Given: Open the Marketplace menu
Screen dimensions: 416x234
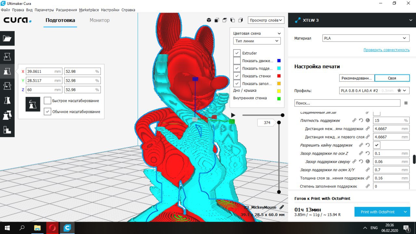Looking at the screenshot, I should click(x=89, y=10).
